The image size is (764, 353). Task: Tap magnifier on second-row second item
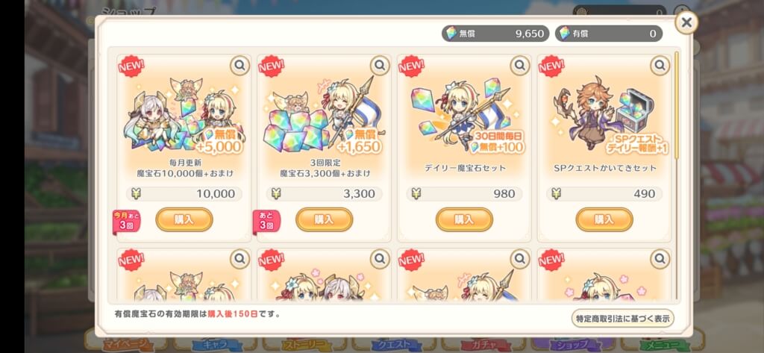[x=380, y=259]
